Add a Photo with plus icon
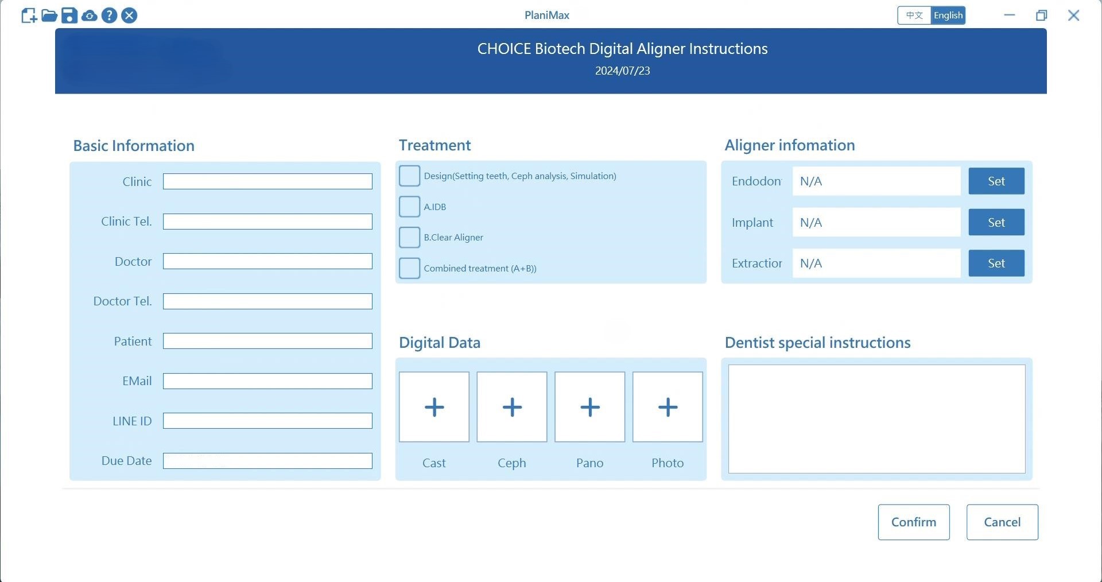Screen dimensions: 1102x582 (668, 407)
